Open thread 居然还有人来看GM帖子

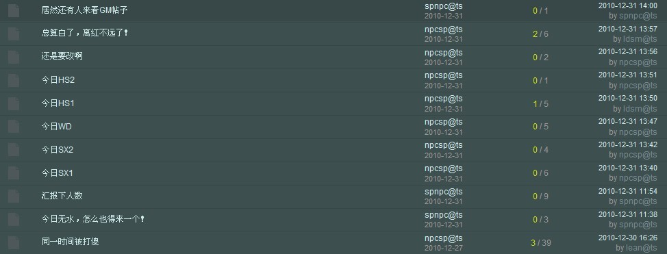[85, 10]
